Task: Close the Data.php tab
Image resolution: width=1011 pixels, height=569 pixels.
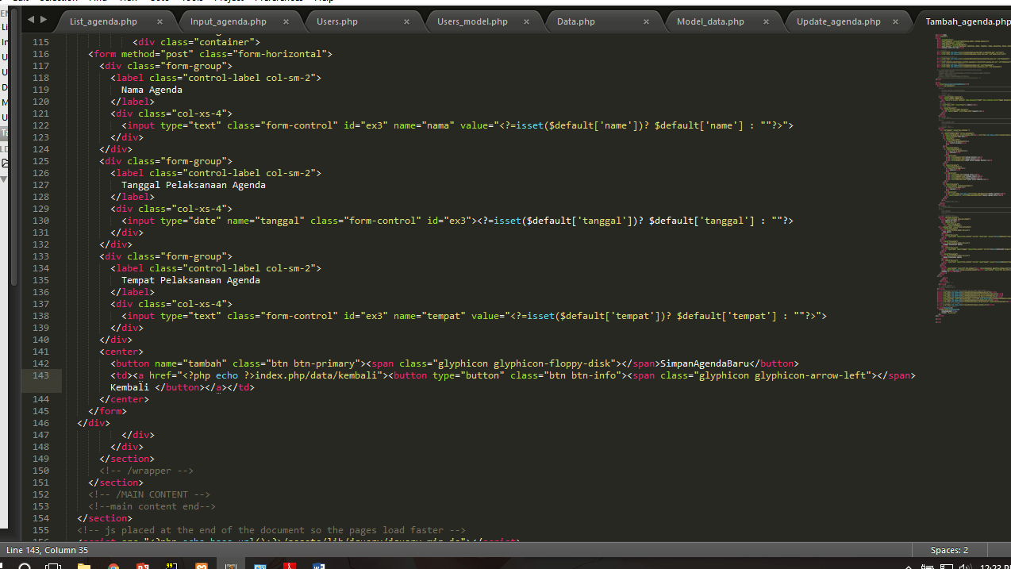Action: [x=646, y=22]
